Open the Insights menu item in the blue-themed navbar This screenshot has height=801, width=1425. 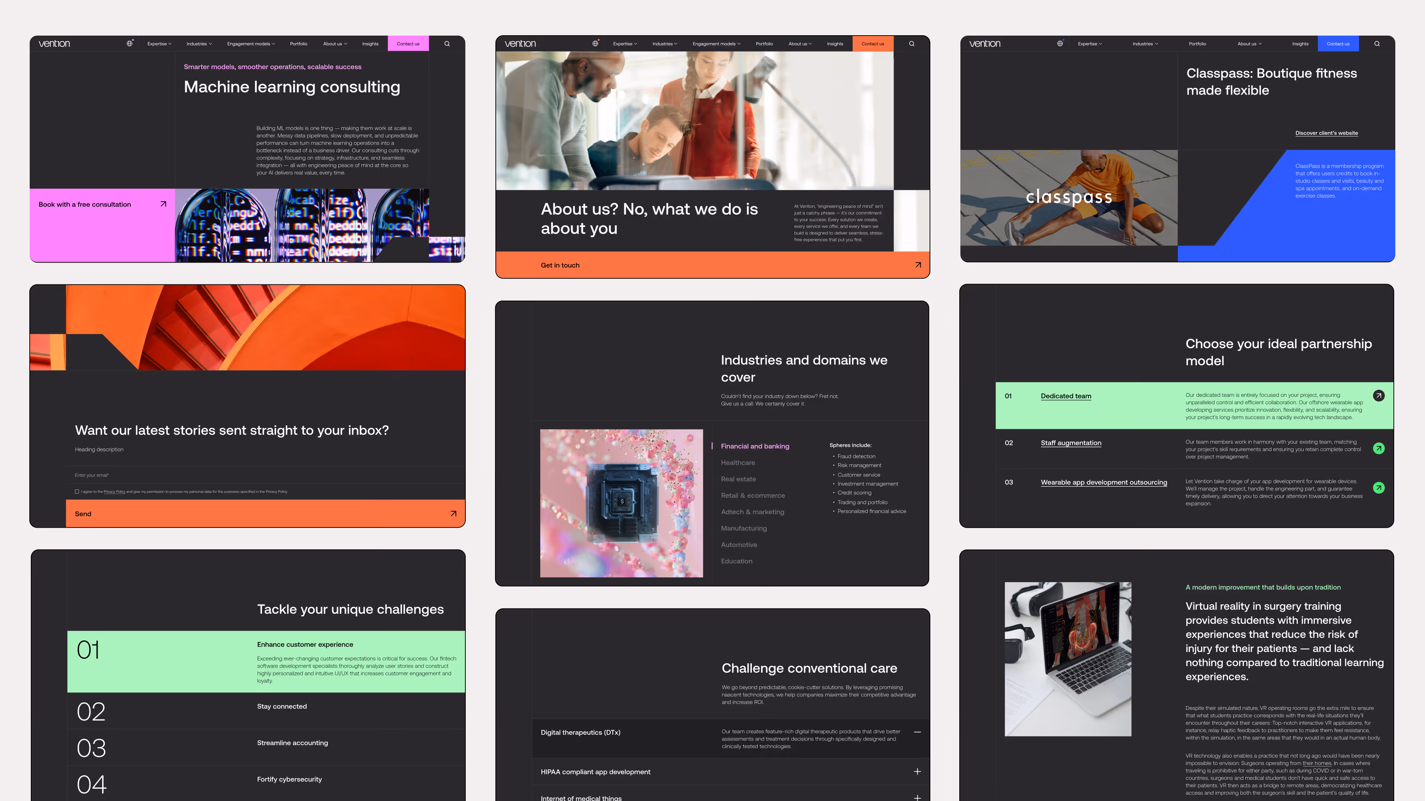click(1300, 44)
